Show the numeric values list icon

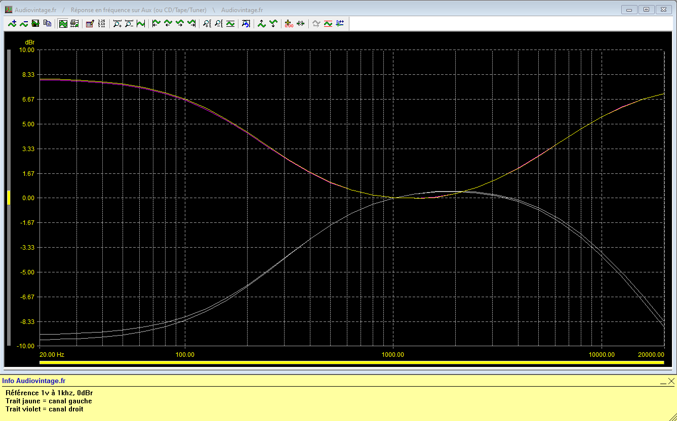click(101, 23)
